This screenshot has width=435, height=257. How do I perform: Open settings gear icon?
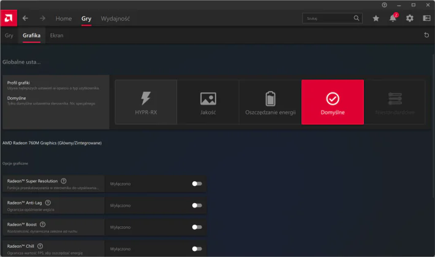coord(410,18)
